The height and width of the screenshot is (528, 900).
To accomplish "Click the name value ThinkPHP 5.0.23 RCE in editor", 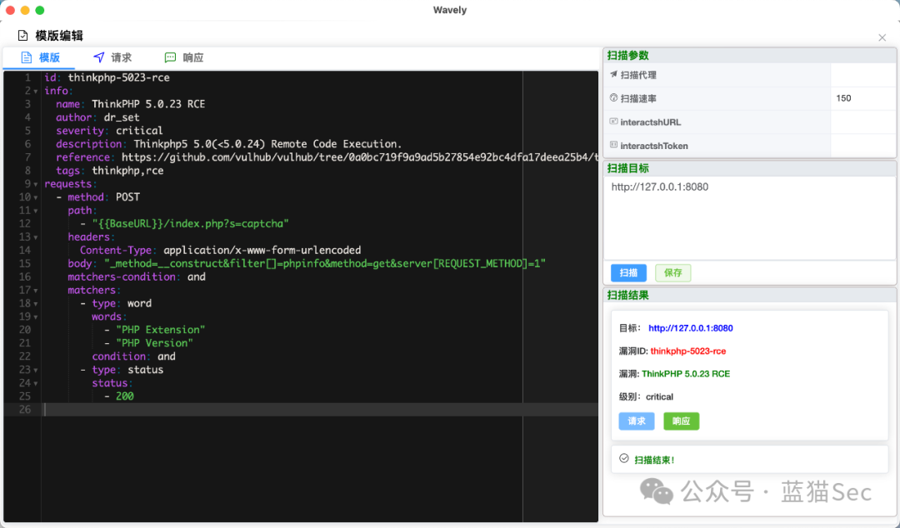I will point(148,104).
